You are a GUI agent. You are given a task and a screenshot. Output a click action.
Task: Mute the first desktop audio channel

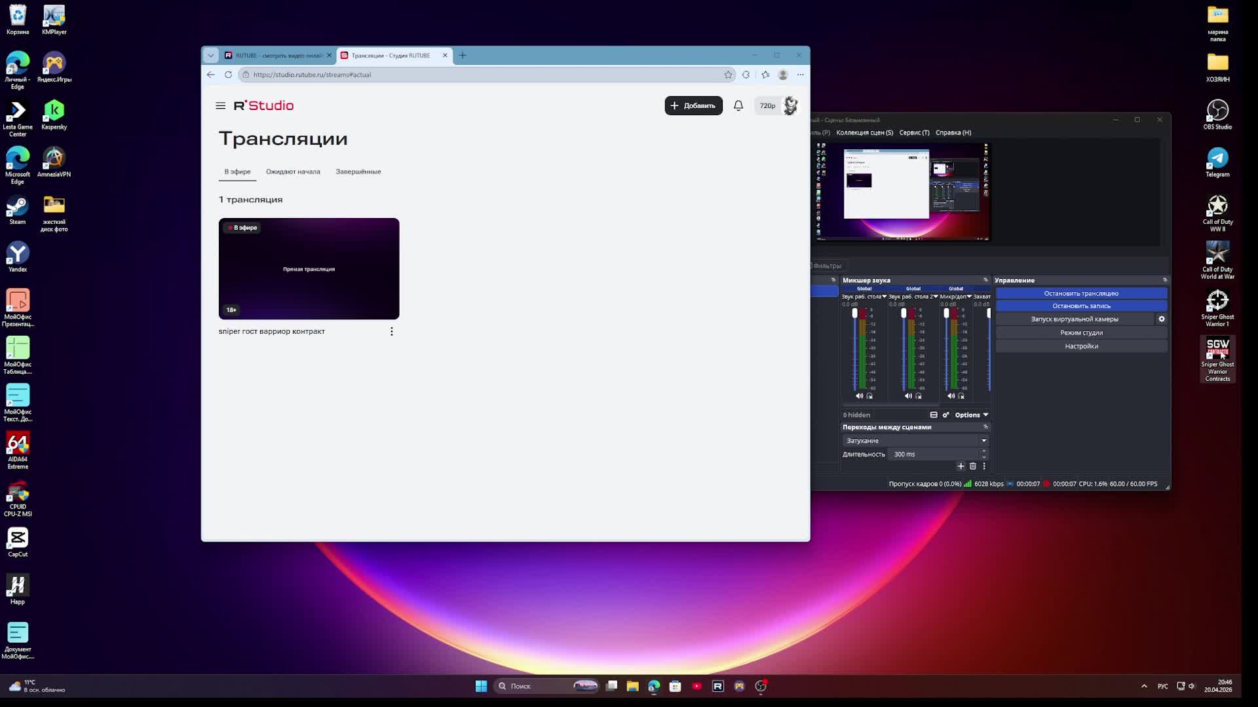click(x=859, y=396)
